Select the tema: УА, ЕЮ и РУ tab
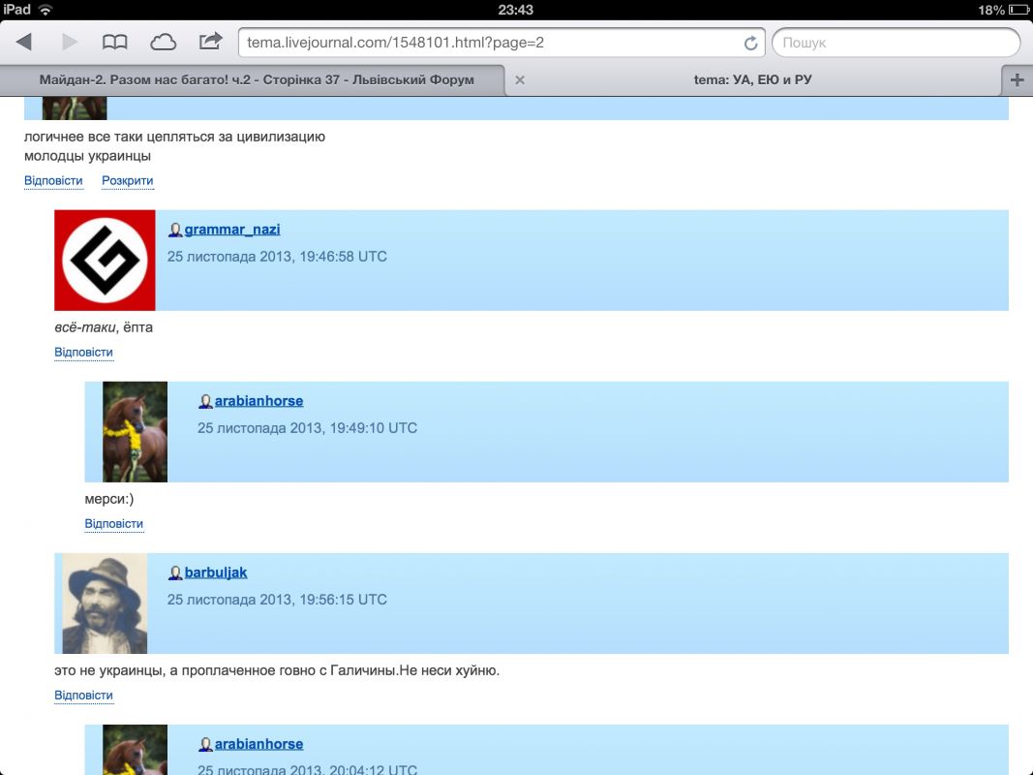 tap(752, 80)
